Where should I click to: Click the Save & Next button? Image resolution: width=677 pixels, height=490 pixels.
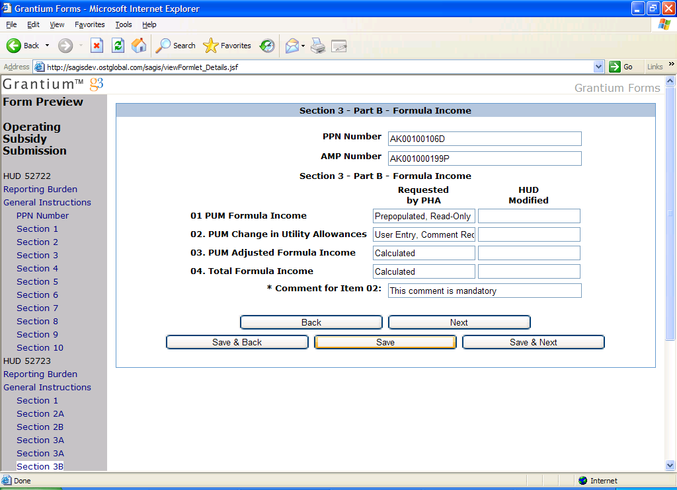533,342
